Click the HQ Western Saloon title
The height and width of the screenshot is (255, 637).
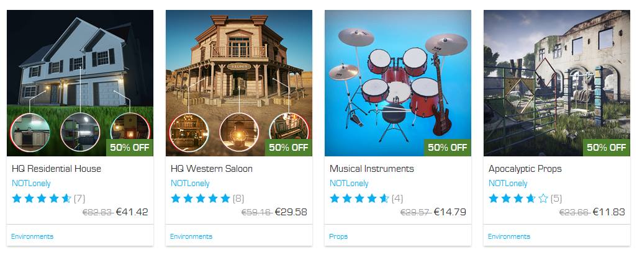coord(212,169)
